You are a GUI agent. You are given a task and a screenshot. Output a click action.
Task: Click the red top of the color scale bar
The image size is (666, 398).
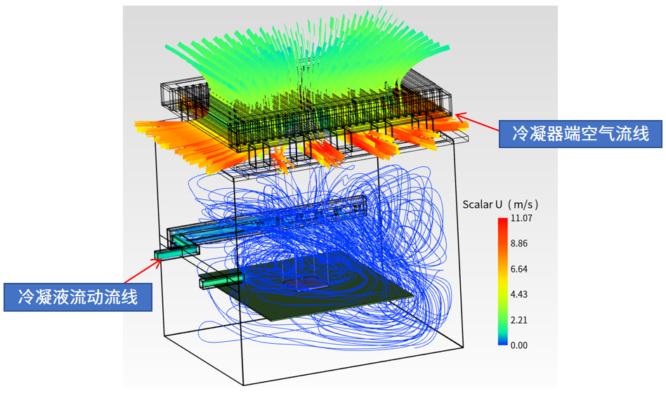502,223
